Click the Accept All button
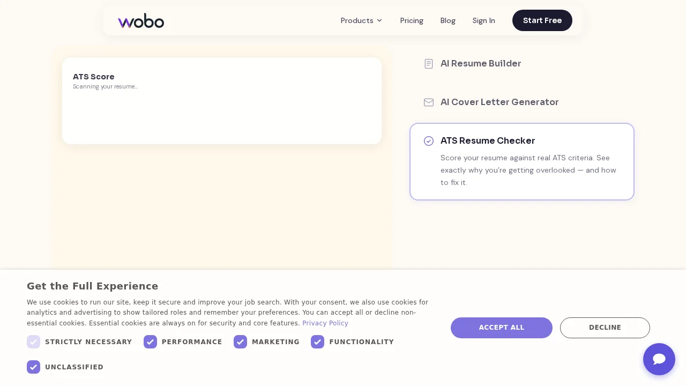The height and width of the screenshot is (386, 686). click(x=502, y=328)
